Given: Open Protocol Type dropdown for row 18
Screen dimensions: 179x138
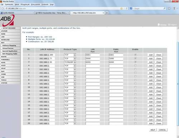Looking at the screenshot, I should pos(70,116).
